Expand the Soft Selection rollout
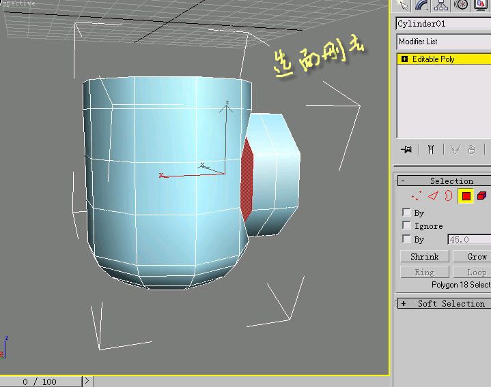Screen dimensions: 491x387 click(x=445, y=303)
